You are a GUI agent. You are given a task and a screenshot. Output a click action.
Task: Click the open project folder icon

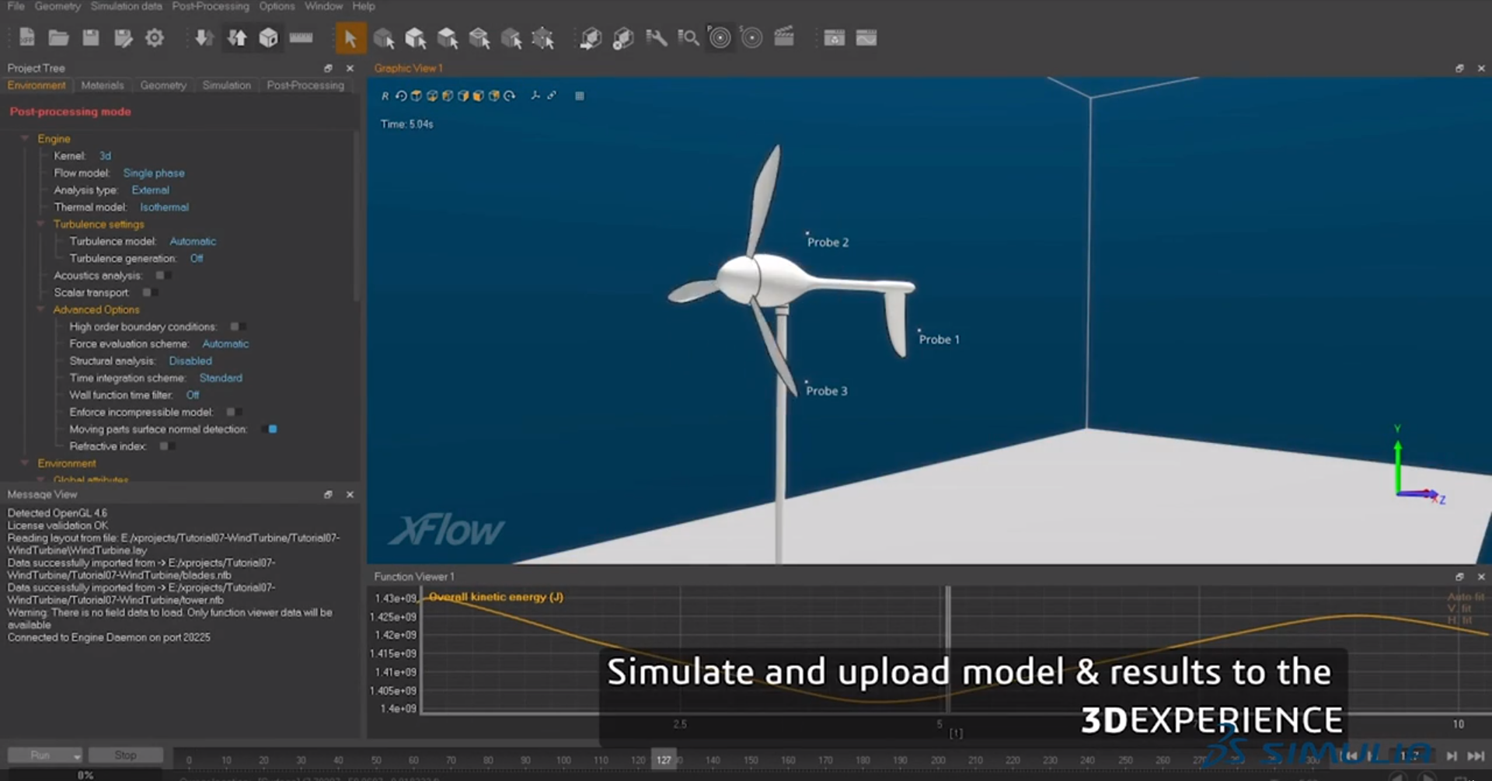click(x=58, y=37)
